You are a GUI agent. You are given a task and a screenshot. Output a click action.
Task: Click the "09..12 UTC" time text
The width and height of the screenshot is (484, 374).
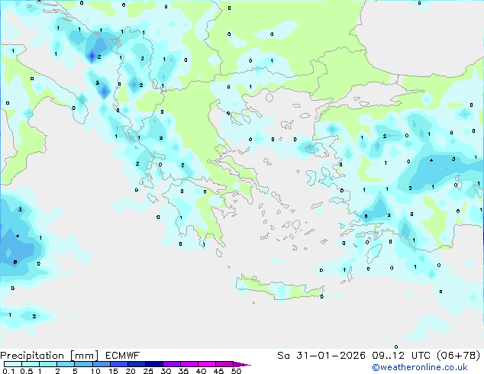(401, 356)
